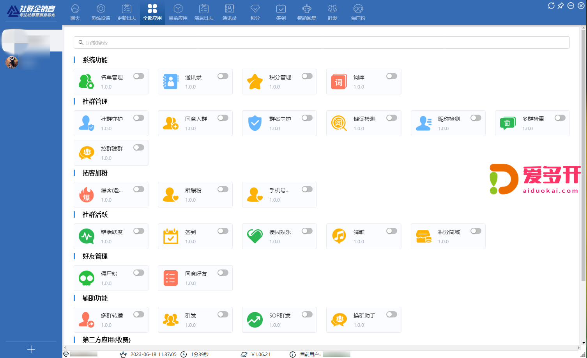Click the 群发 card label
The height and width of the screenshot is (358, 587).
[x=191, y=315]
